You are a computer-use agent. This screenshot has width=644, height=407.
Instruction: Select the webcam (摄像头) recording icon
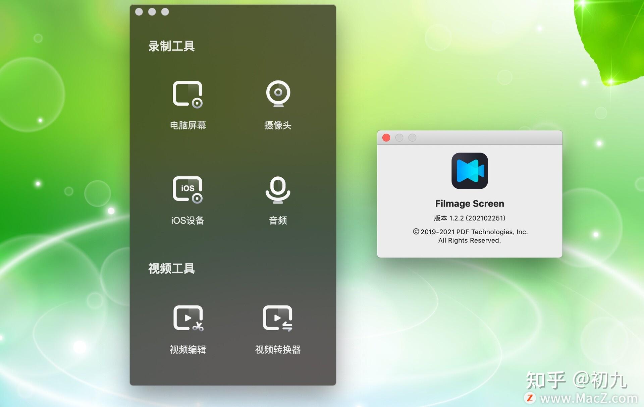tap(278, 94)
